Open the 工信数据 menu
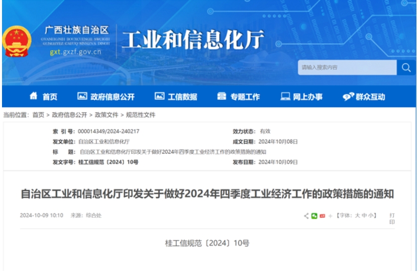The image size is (418, 273). (x=176, y=97)
